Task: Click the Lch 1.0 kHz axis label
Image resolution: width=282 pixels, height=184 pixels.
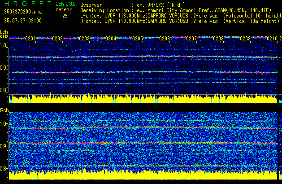Action: pyautogui.click(x=4, y=45)
